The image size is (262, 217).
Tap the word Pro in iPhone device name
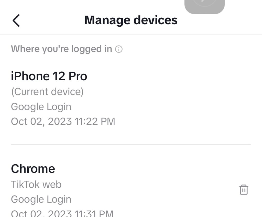pyautogui.click(x=78, y=76)
